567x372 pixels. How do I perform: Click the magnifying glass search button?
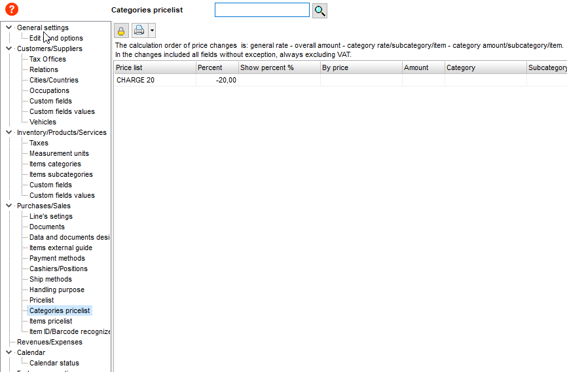pyautogui.click(x=320, y=11)
